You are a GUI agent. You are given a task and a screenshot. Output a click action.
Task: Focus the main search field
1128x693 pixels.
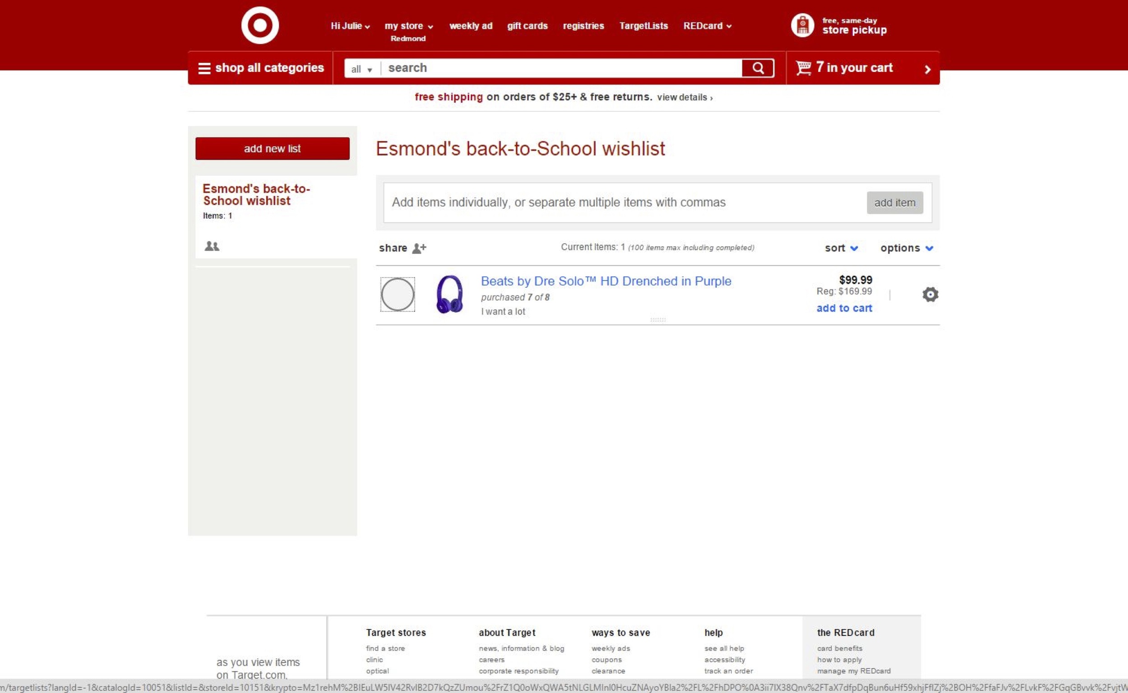561,68
